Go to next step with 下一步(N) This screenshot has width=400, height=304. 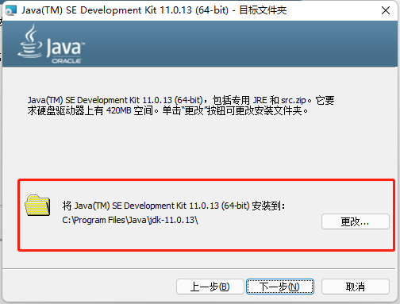coord(280,287)
